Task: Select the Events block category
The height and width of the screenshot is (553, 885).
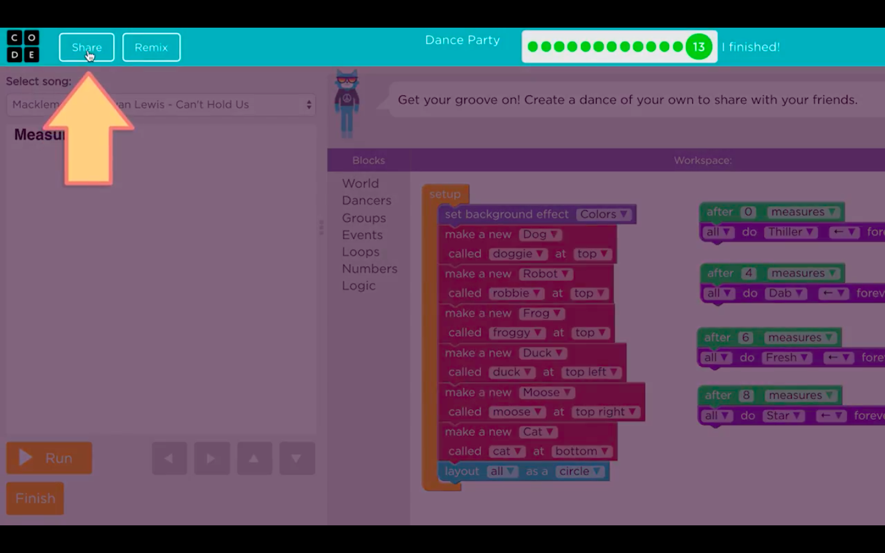Action: pyautogui.click(x=362, y=235)
